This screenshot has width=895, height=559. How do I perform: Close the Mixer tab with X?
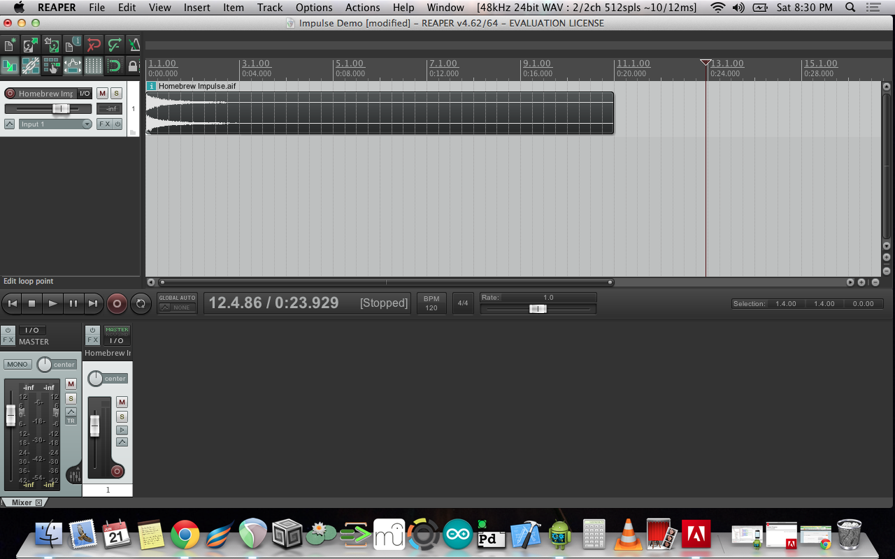(x=38, y=502)
